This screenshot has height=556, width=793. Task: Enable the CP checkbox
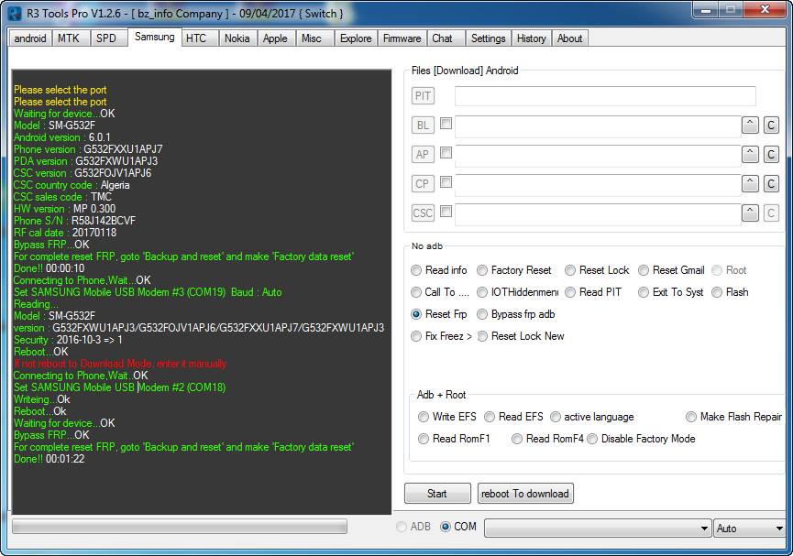coord(446,181)
